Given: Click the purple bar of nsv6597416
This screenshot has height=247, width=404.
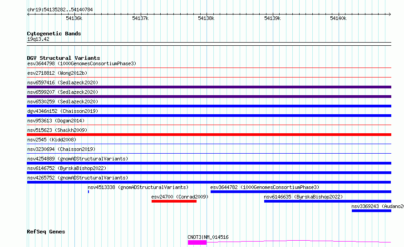Looking at the screenshot, I should (x=209, y=87).
